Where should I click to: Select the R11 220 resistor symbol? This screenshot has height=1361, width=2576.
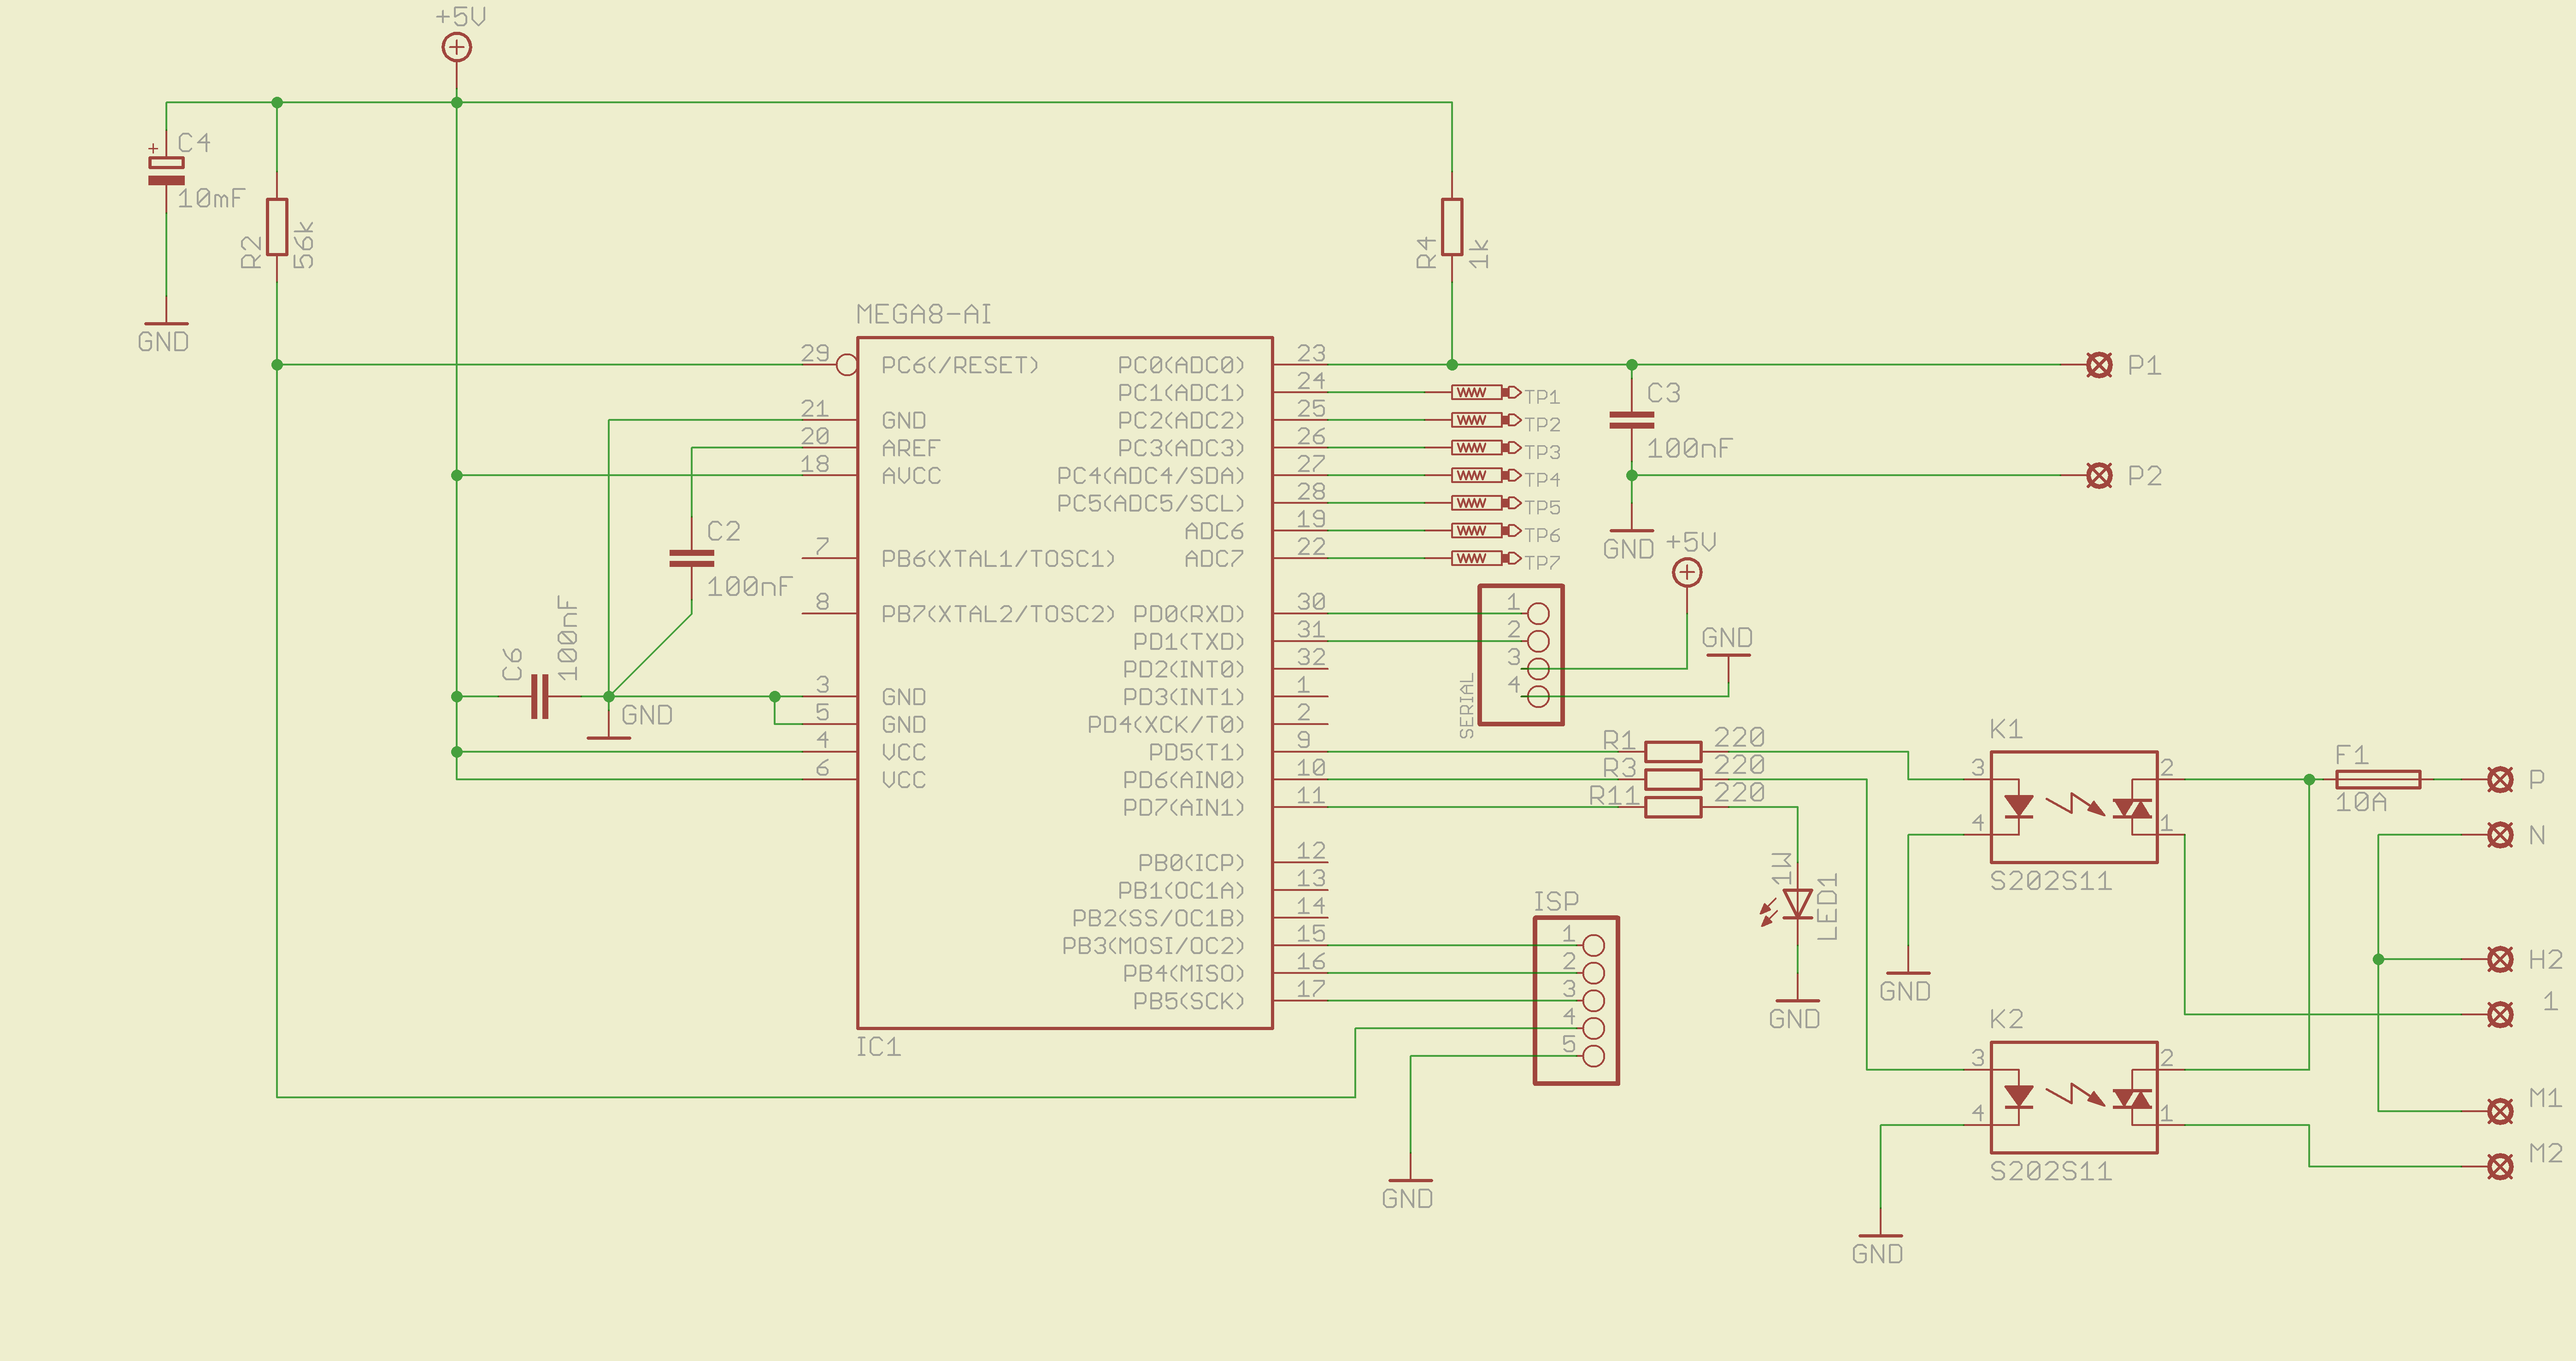[1673, 807]
